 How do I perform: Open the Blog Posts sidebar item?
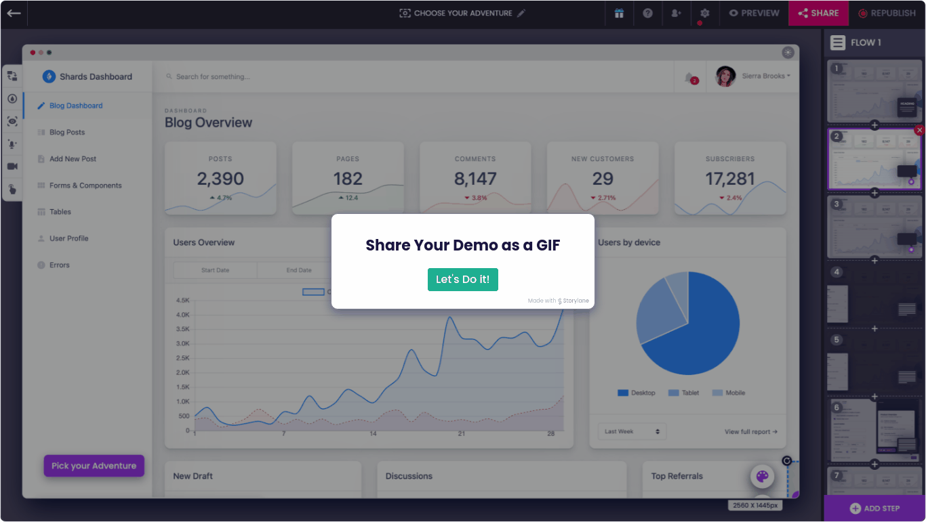[67, 132]
